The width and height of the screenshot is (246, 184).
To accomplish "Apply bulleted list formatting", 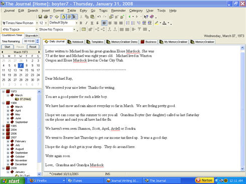I will tap(133, 23).
